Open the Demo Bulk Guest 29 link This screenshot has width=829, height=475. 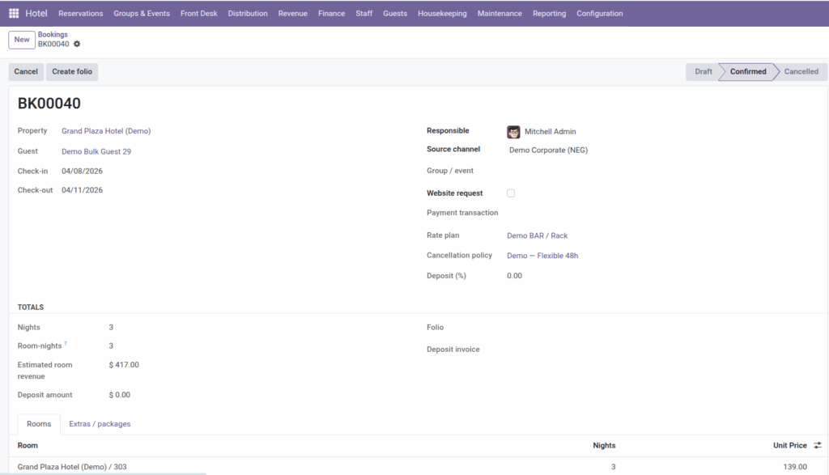(x=96, y=151)
